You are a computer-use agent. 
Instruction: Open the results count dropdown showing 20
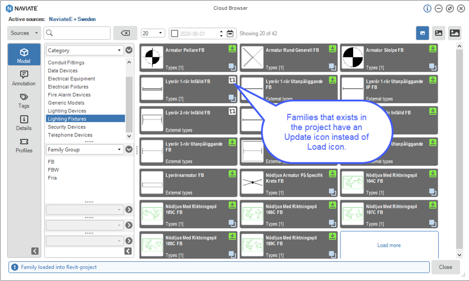pos(153,33)
